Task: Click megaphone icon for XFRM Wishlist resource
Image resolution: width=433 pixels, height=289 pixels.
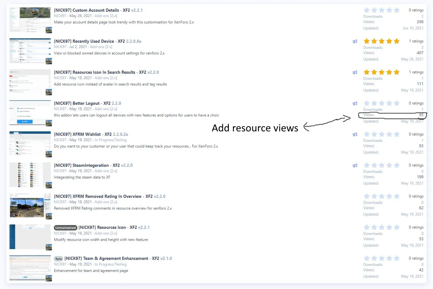Action: (x=355, y=135)
